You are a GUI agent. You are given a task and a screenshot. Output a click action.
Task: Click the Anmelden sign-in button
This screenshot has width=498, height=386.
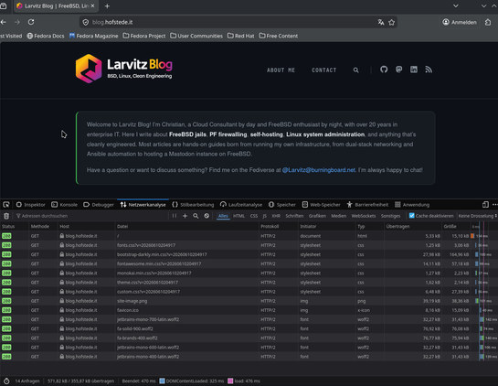pos(460,22)
